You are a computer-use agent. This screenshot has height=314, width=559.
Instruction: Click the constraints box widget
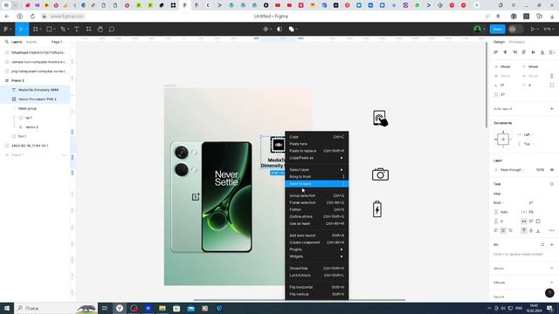coord(503,140)
